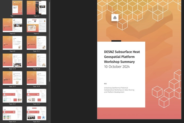Click the 'DESNZ Subsurface Heat' title text
The height and width of the screenshot is (123, 184).
click(122, 52)
